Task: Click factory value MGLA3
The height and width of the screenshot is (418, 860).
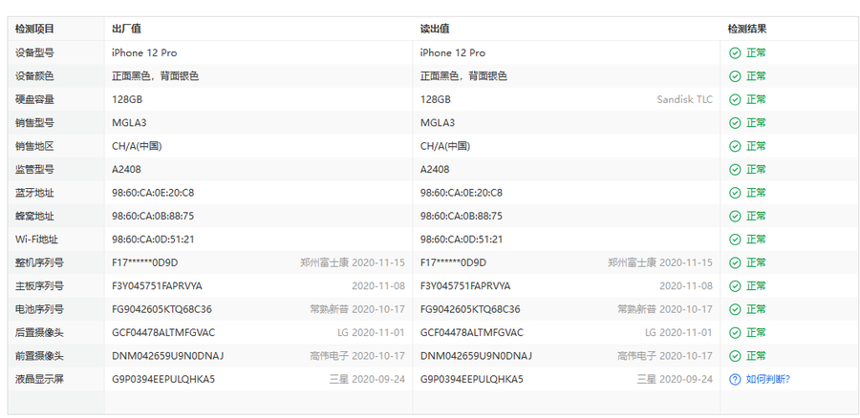Action: coord(129,123)
